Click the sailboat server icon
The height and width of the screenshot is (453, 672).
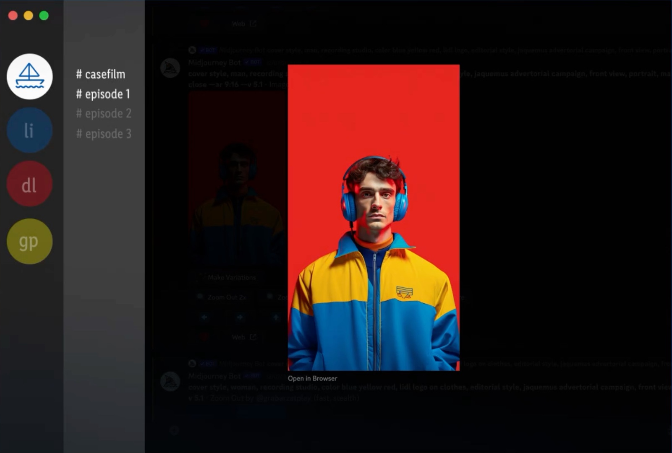[29, 76]
